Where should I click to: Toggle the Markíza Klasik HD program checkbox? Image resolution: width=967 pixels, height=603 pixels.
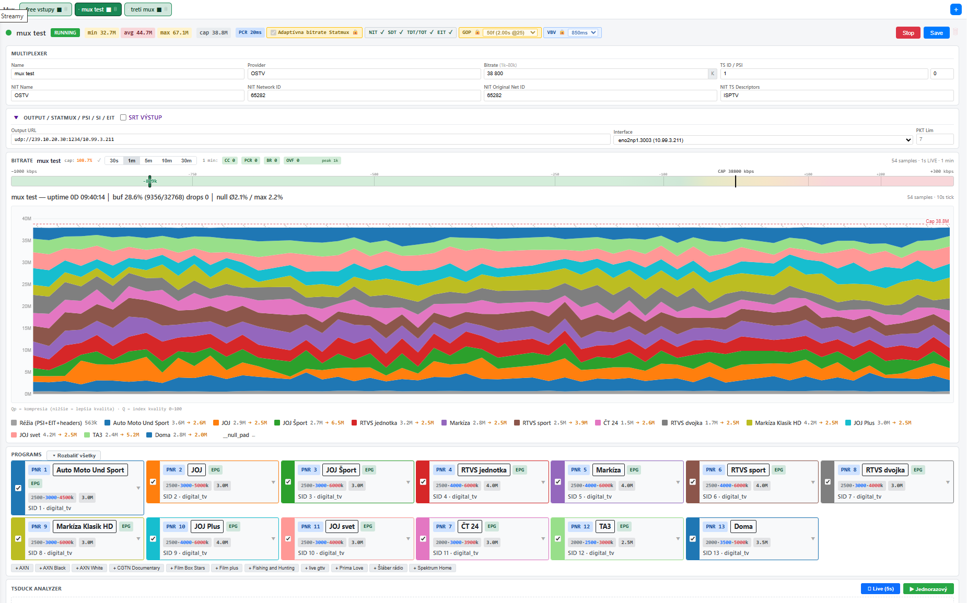(18, 538)
